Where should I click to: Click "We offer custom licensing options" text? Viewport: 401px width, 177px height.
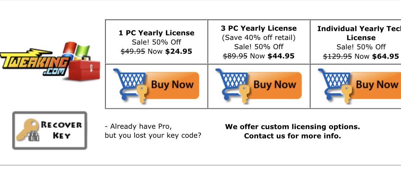[292, 127]
